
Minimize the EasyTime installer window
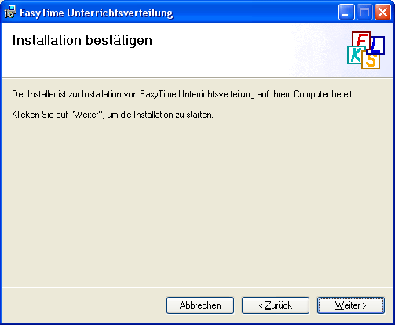pos(346,13)
